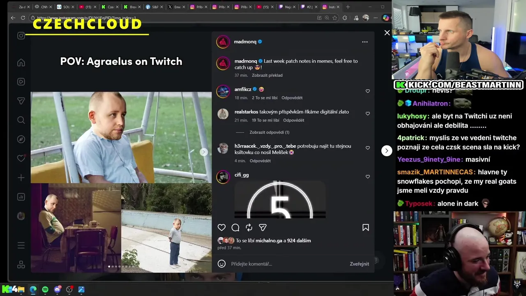
Task: Like h3rraacek's comment
Action: (x=368, y=148)
